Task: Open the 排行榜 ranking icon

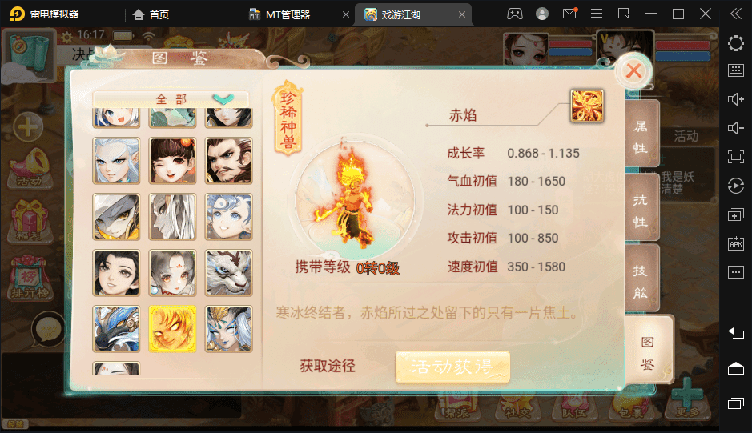Action: click(x=30, y=278)
